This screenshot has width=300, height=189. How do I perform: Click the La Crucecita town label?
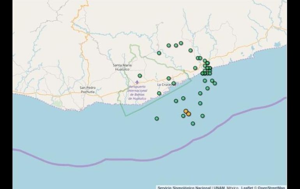coord(165,85)
